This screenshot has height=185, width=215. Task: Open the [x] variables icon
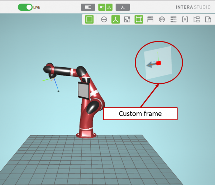pos(185,19)
